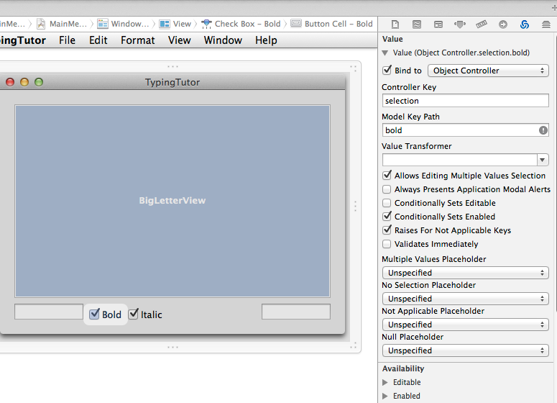Open the Identity inspector tab
The width and height of the screenshot is (557, 403).
coord(438,24)
